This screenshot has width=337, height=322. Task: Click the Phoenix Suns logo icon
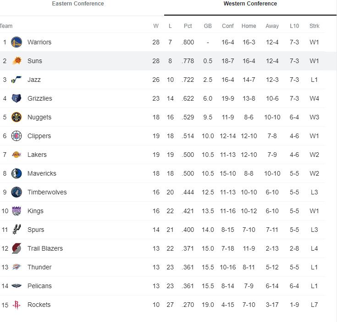coord(17,61)
